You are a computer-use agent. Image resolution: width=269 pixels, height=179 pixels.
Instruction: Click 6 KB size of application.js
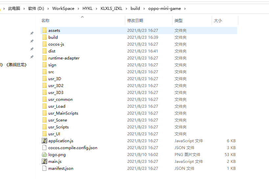pyautogui.click(x=231, y=141)
